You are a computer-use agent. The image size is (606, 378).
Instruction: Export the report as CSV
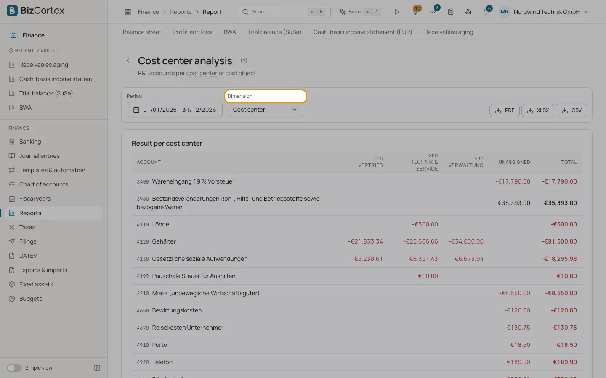pyautogui.click(x=571, y=110)
